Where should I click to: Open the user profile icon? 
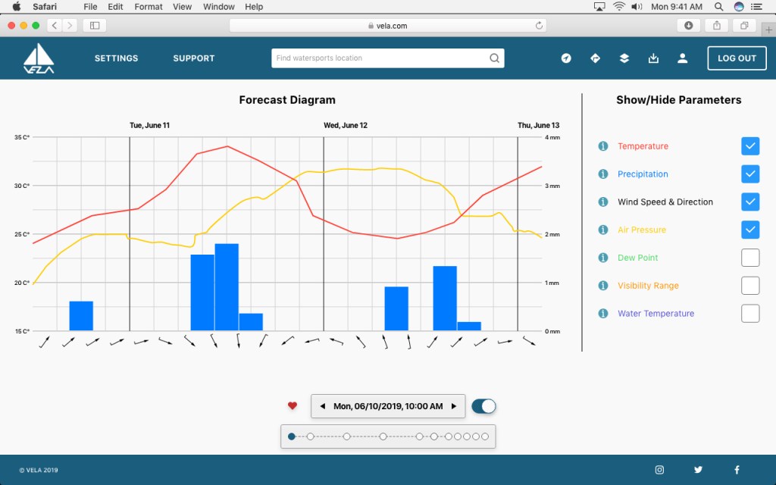682,58
